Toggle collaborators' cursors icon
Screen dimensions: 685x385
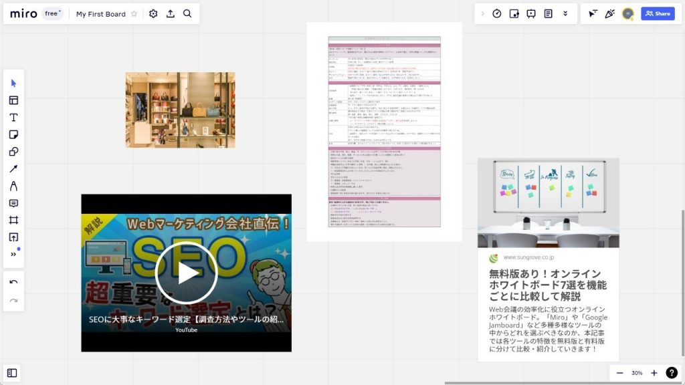point(593,13)
